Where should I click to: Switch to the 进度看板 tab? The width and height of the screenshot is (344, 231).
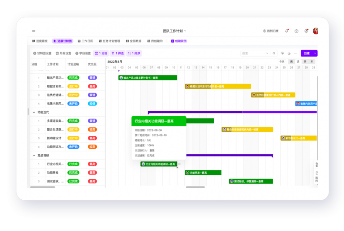tap(40, 41)
